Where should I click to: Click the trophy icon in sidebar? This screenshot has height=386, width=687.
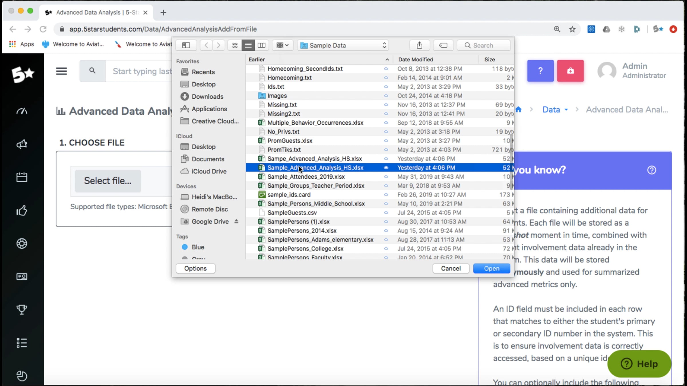[x=22, y=309]
